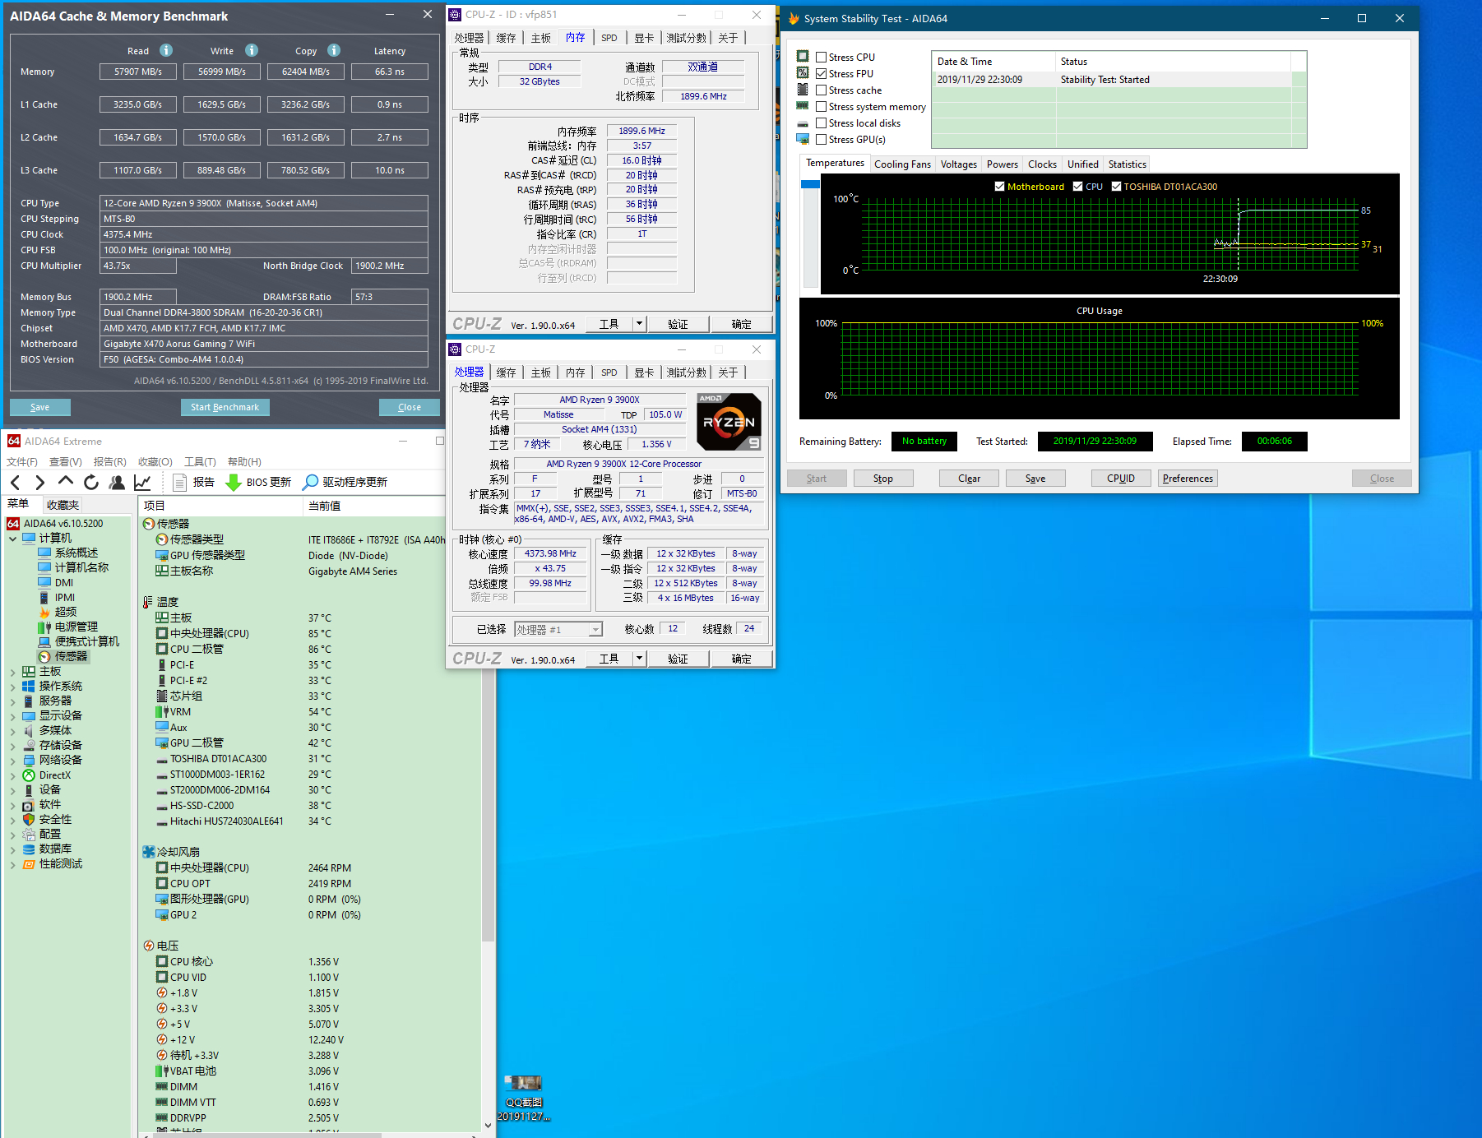Screen dimensions: 1482x1138
Task: Click the user icon in AIDA64 toolbar
Action: 117,482
